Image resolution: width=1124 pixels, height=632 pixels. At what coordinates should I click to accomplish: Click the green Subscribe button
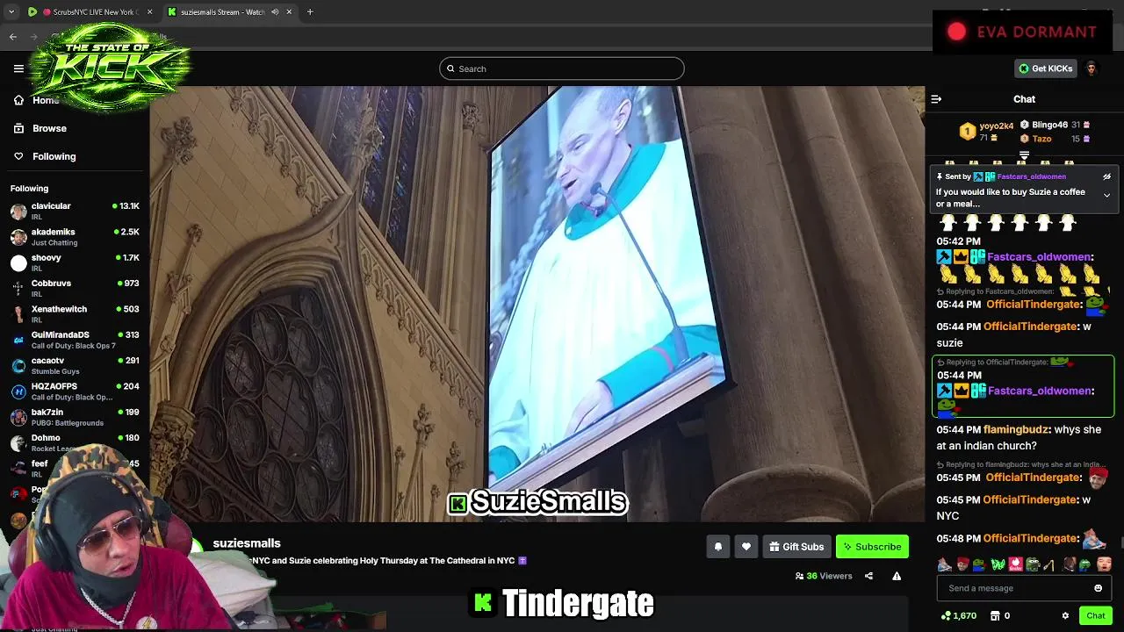pos(872,547)
